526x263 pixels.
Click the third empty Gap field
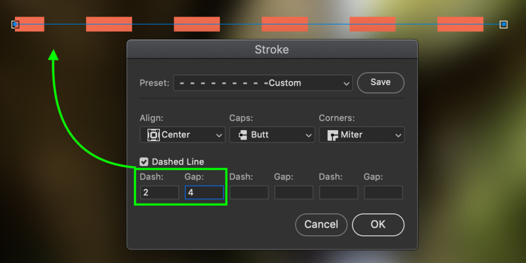pyautogui.click(x=383, y=192)
